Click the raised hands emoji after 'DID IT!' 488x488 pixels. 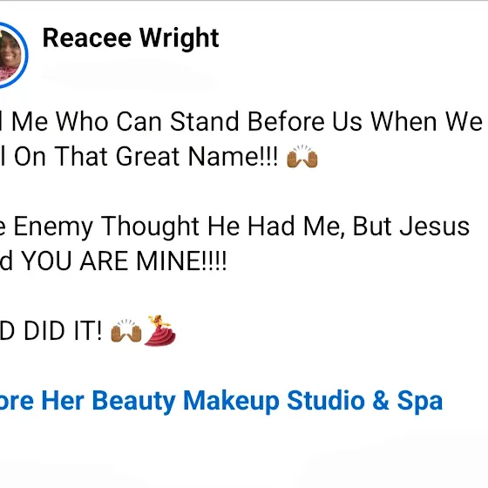click(x=126, y=330)
